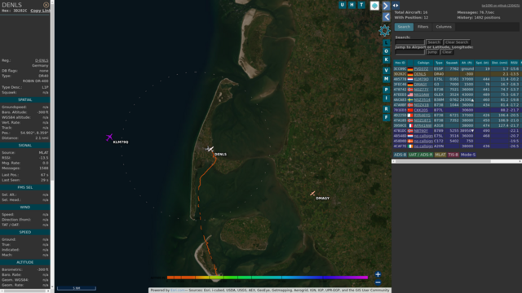522x293 pixels.
Task: Click the UAT / ADS-R legend label
Action: pos(420,155)
